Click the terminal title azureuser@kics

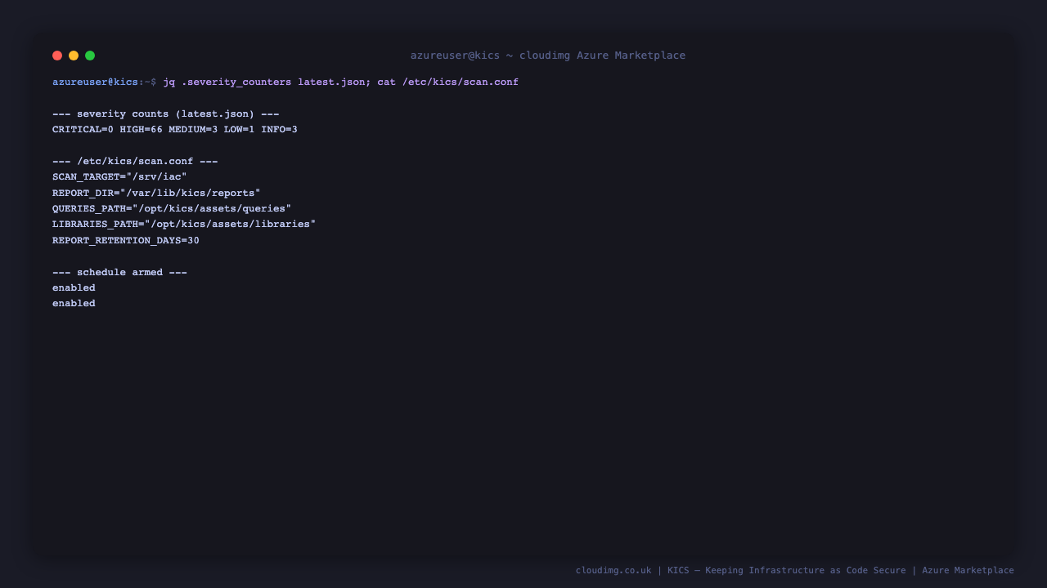coord(455,56)
